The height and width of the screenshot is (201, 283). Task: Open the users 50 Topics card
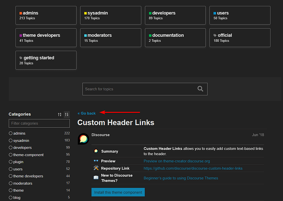click(240, 15)
